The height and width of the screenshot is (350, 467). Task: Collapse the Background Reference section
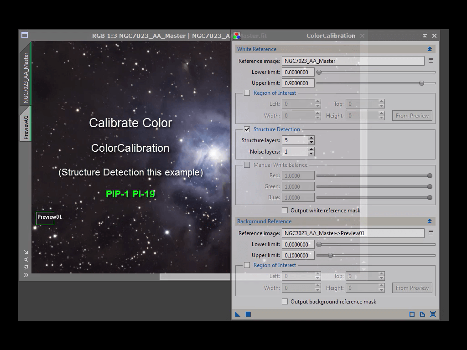coord(430,221)
